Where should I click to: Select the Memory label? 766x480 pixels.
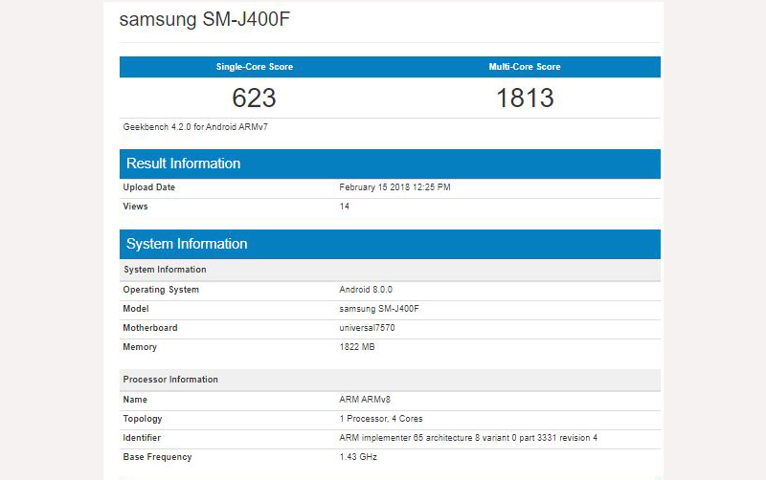point(140,347)
